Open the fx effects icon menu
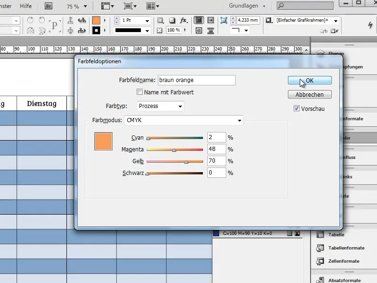377x283 pixels. 183,20
